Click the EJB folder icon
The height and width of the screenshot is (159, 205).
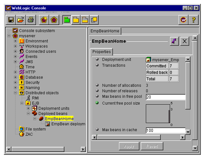pyautogui.click(x=28, y=103)
